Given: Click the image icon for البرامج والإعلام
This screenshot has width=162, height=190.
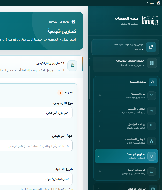Looking at the screenshot, I should (x=153, y=188).
